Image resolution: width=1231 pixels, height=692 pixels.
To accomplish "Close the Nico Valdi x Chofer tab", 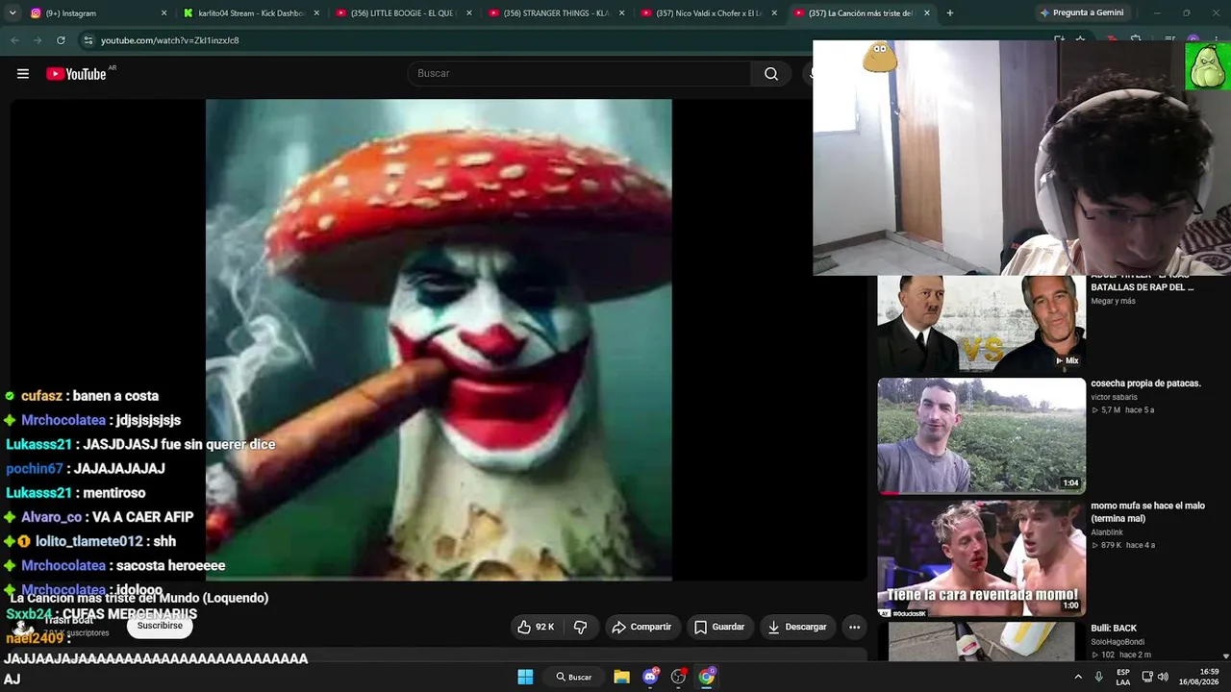I will click(x=774, y=13).
